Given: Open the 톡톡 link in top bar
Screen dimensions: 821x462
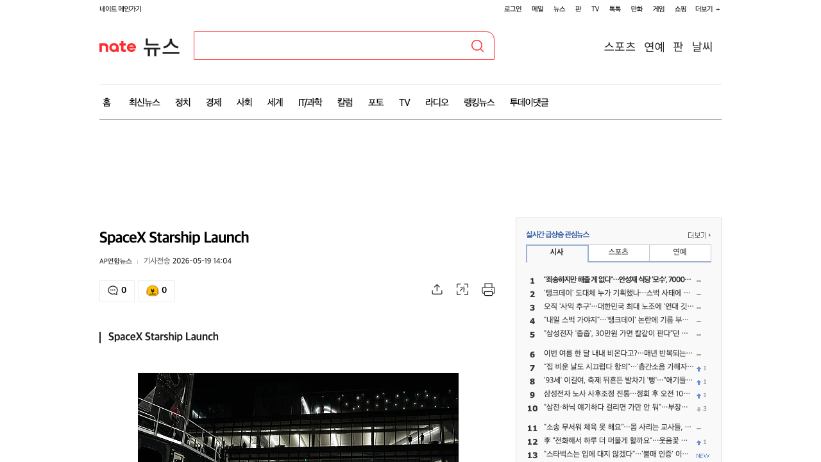Looking at the screenshot, I should (x=615, y=9).
